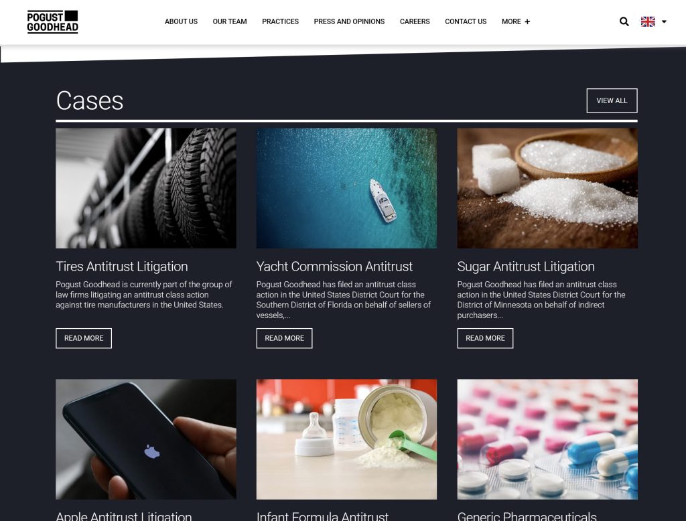Open the search magnifier icon
Image resolution: width=686 pixels, height=521 pixels.
(624, 21)
